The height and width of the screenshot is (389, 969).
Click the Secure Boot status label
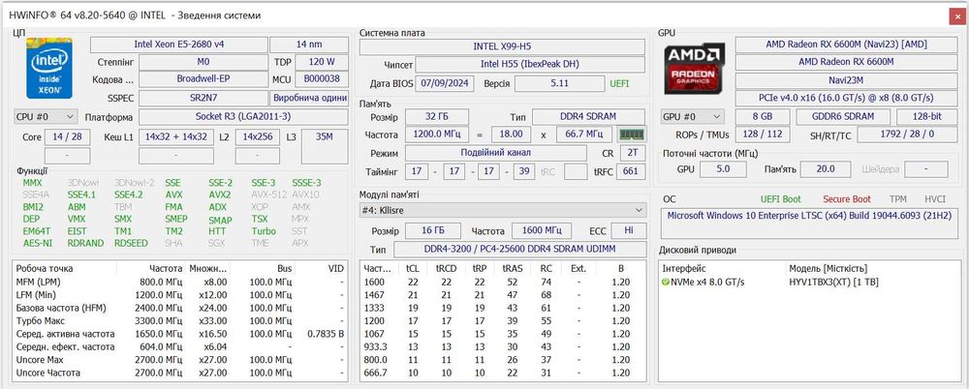(847, 199)
